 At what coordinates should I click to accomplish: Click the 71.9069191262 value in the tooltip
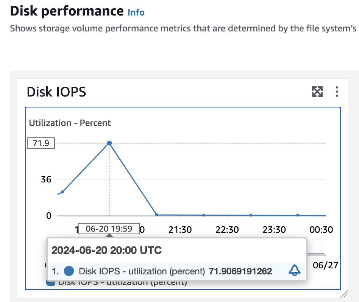point(240,271)
